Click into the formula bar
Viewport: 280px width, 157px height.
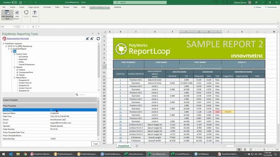tap(157, 27)
